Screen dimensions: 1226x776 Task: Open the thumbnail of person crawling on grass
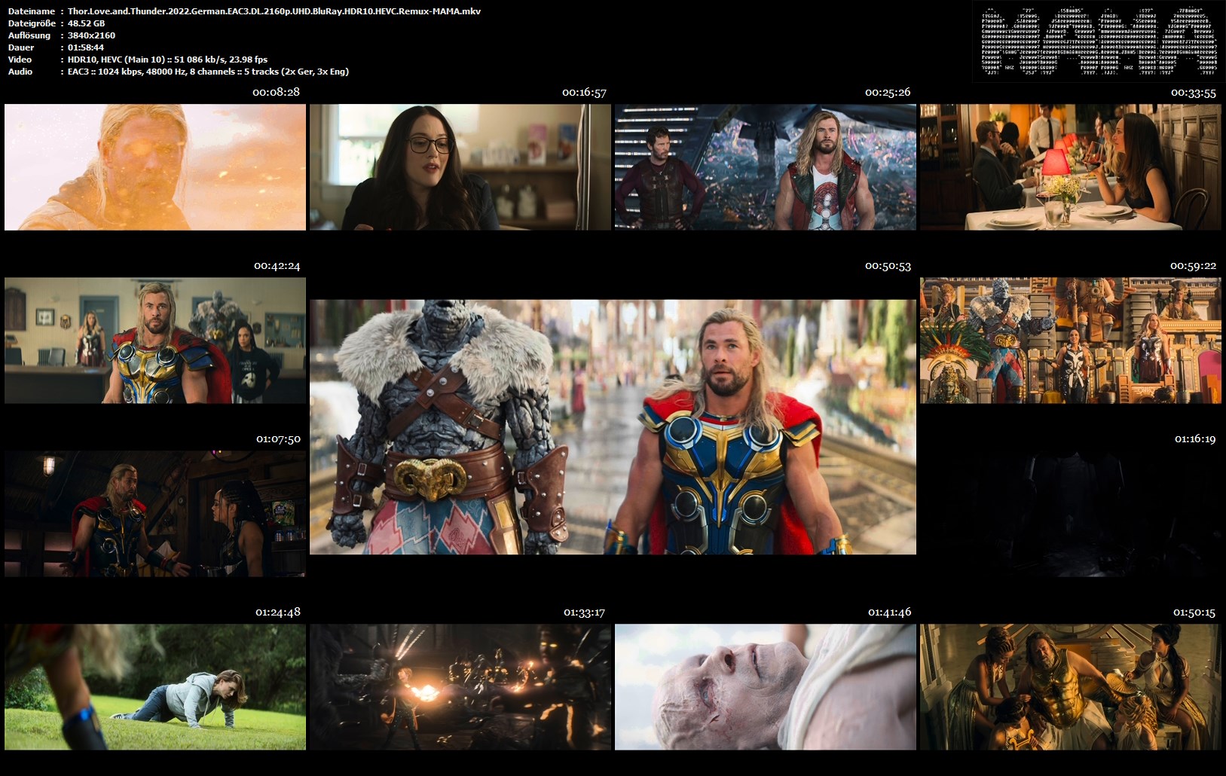[155, 687]
